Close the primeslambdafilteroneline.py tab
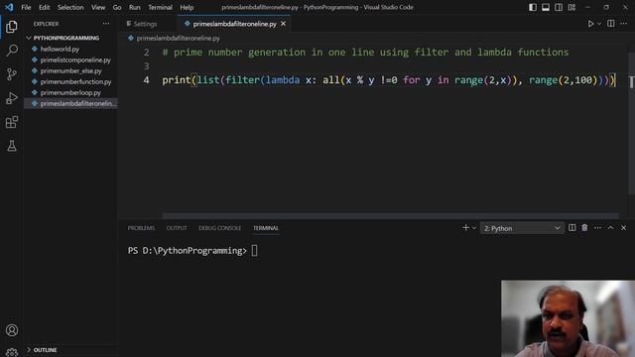The height and width of the screenshot is (357, 635). coord(284,24)
